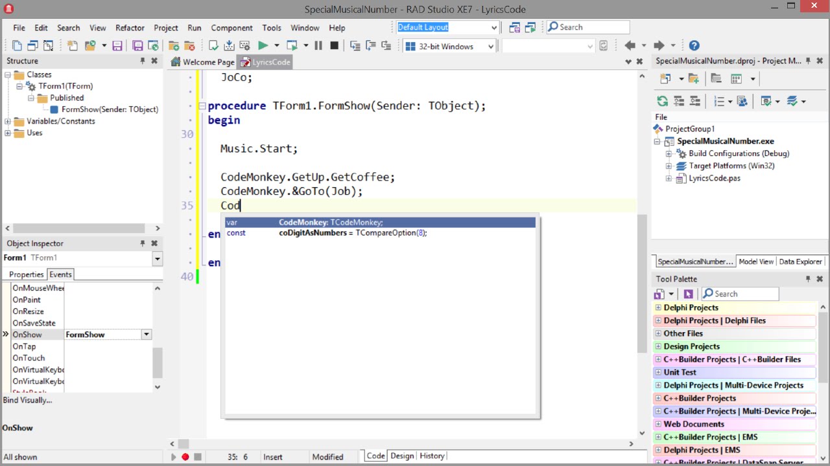Close the Structure panel
The image size is (830, 466).
click(154, 61)
